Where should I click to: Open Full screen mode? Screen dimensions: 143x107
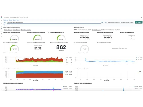(x=6, y=20)
